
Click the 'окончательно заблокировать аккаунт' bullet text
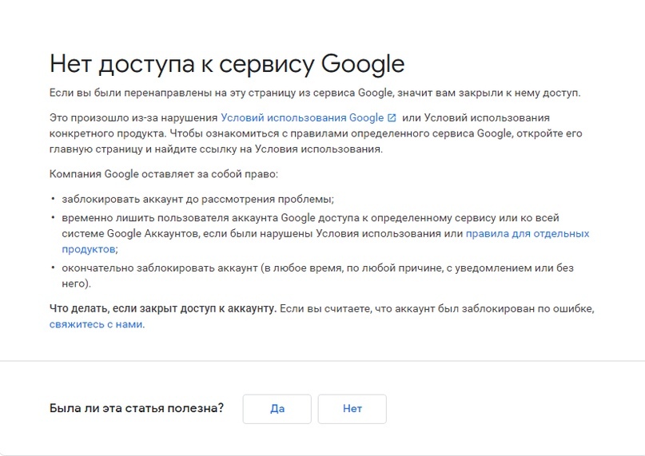click(x=160, y=268)
